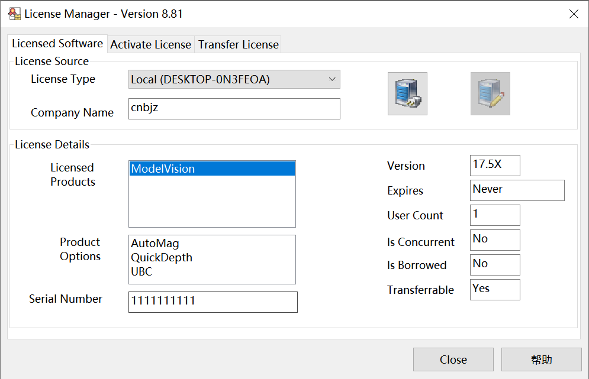Screen dimensions: 589x379
Task: Click the Is Borrowed value field
Action: click(x=495, y=264)
